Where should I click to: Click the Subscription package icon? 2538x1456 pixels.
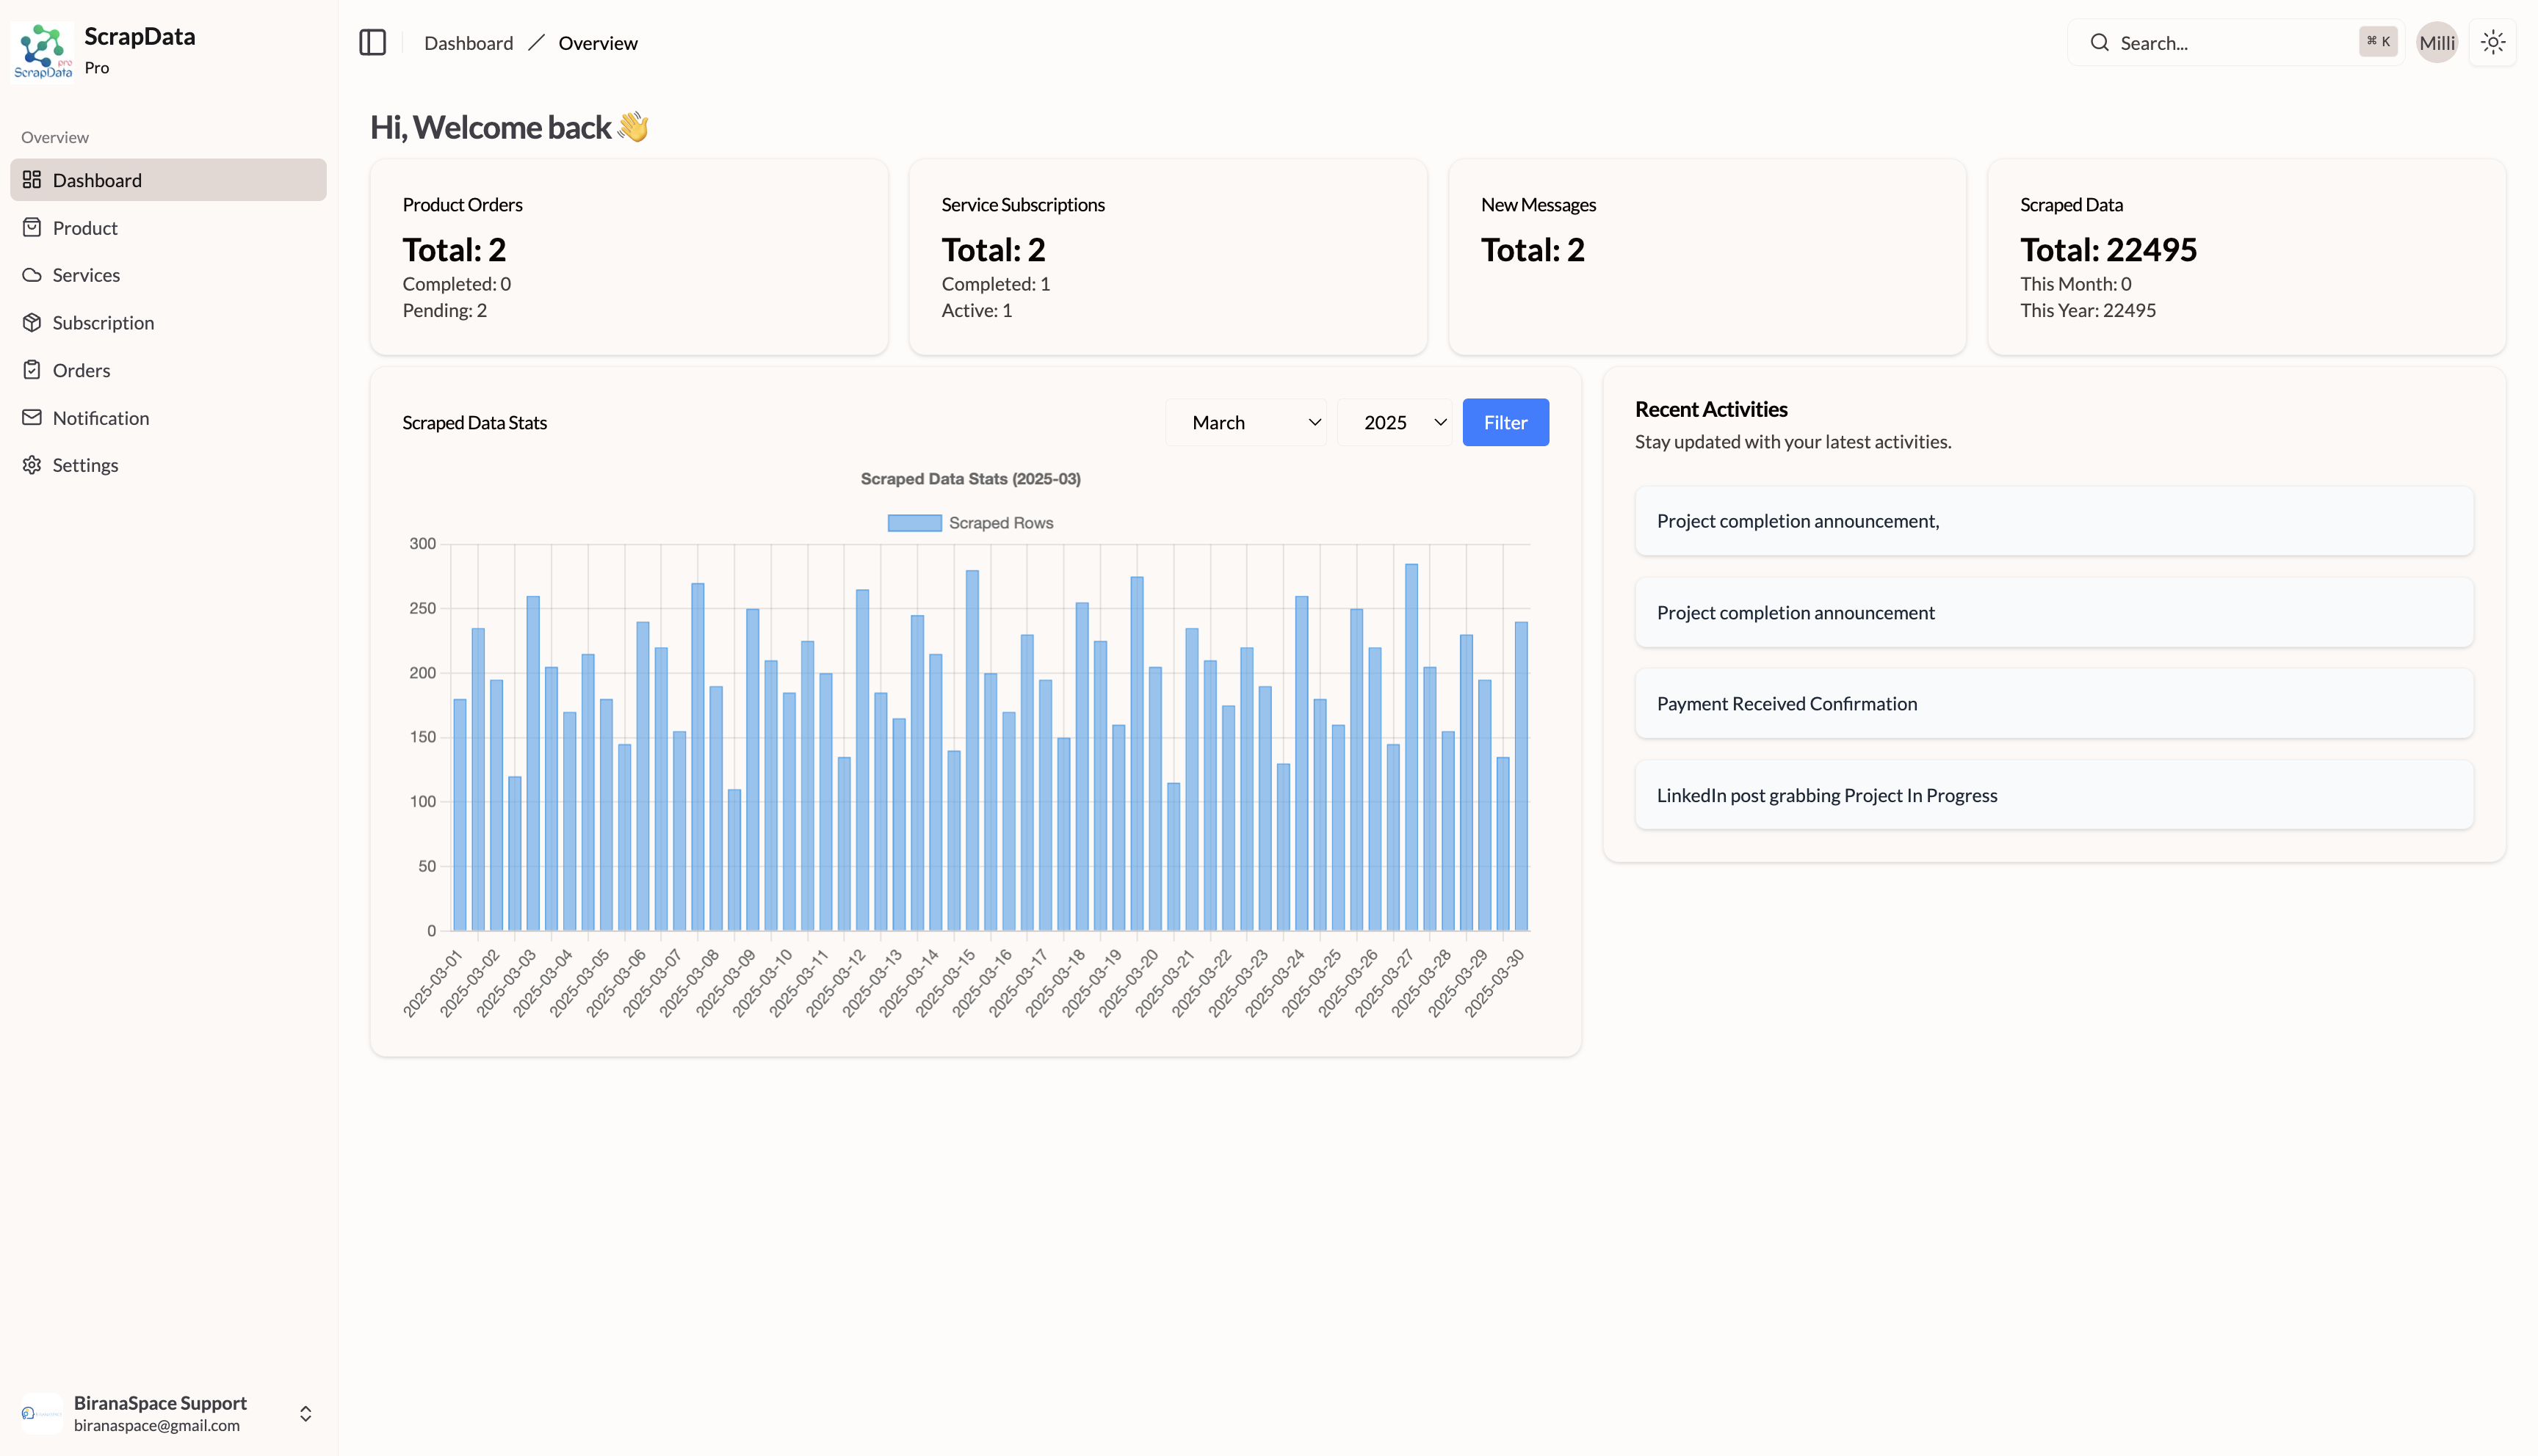click(x=32, y=323)
